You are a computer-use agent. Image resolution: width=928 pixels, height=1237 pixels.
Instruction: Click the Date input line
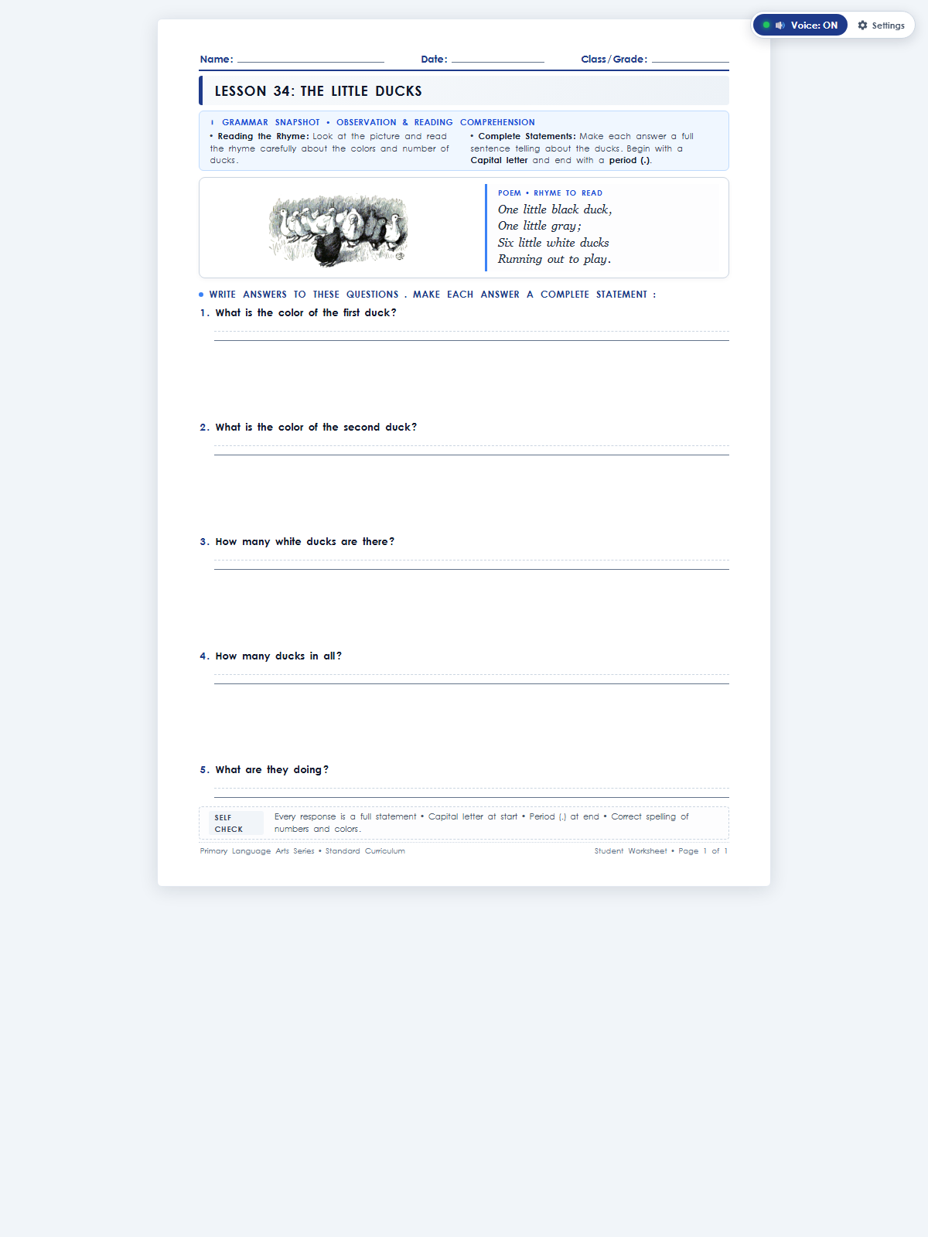498,60
